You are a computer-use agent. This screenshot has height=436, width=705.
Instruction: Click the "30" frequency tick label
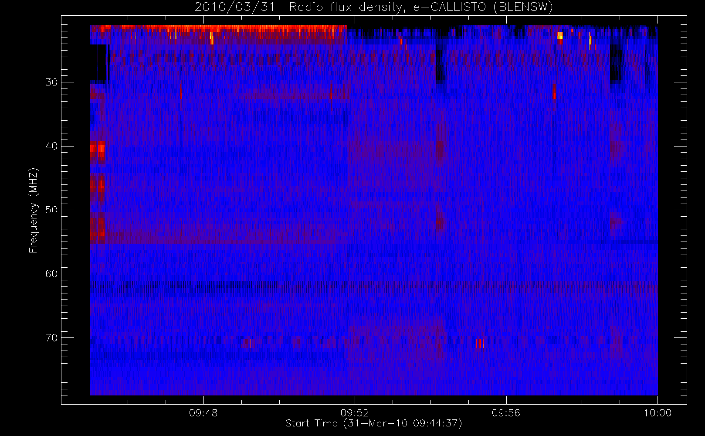pyautogui.click(x=51, y=82)
